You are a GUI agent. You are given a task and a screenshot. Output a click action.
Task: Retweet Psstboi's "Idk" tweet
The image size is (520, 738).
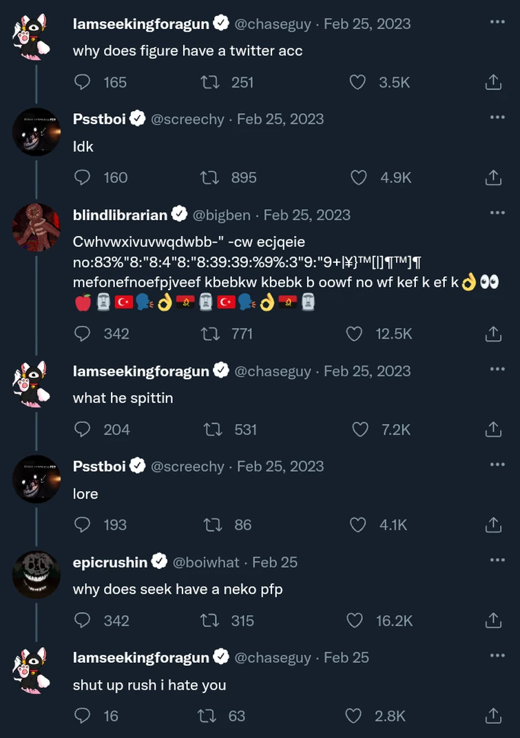pos(209,178)
